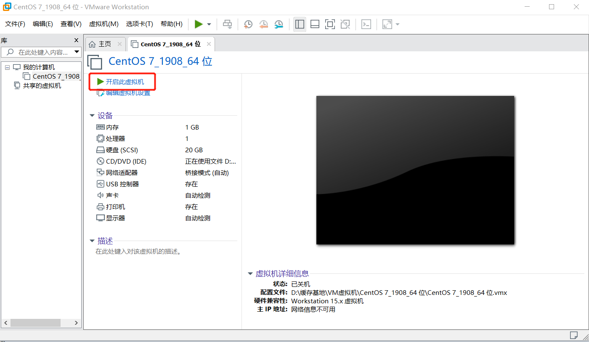The height and width of the screenshot is (342, 589).
Task: Close the CentOS 7_1908_64 位 tab
Action: [x=208, y=44]
